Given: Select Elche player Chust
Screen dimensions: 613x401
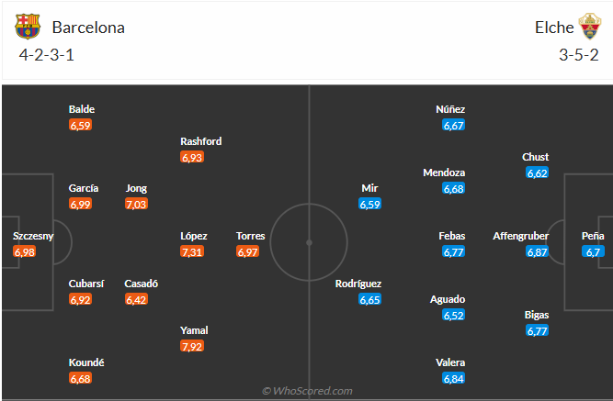Looking at the screenshot, I should [x=535, y=157].
